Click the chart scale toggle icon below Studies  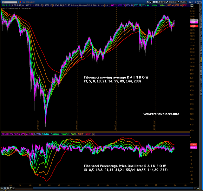coord(192,5)
